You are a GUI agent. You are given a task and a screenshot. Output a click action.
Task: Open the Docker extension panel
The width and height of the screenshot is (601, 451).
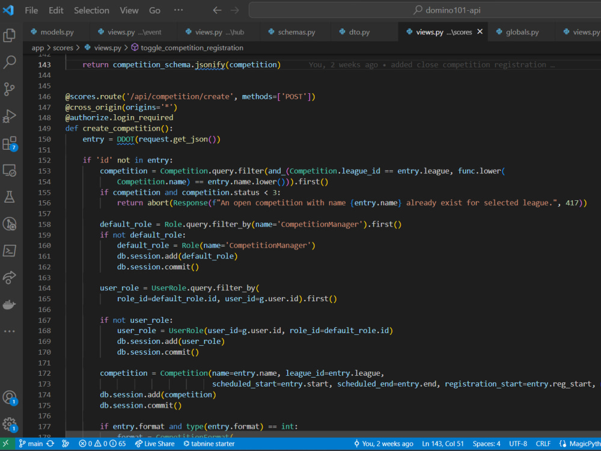tap(9, 304)
